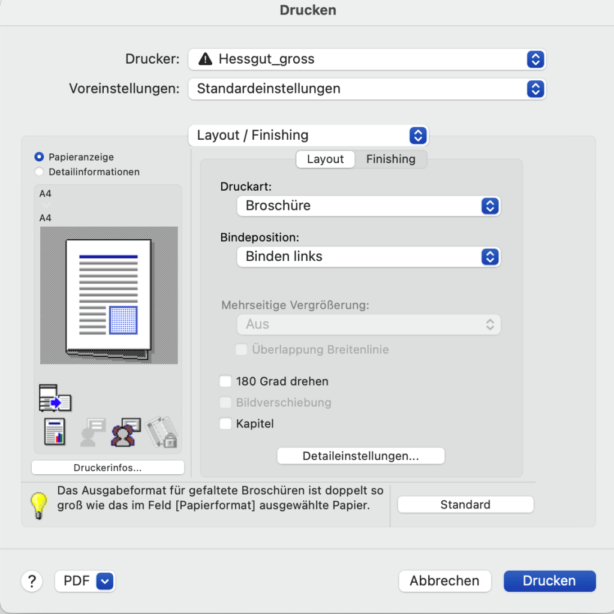
Task: Click the yellow lightbulb hint icon
Action: [39, 505]
